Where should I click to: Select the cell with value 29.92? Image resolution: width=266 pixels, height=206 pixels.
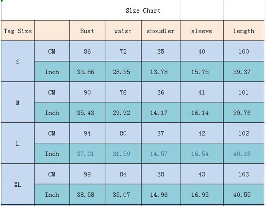123,112
